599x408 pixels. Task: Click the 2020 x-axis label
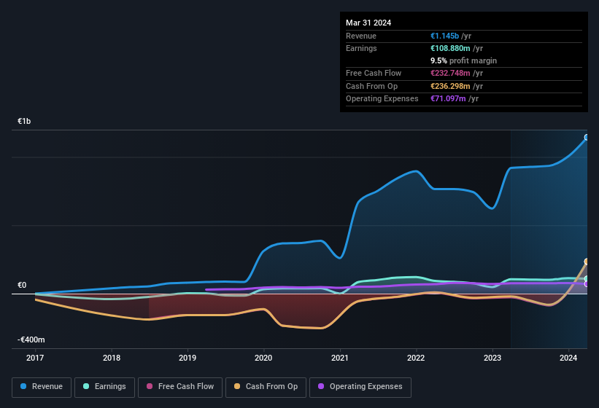coord(263,358)
